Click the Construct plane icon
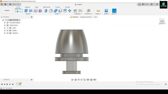The height and width of the screenshot is (94, 168). (88, 11)
